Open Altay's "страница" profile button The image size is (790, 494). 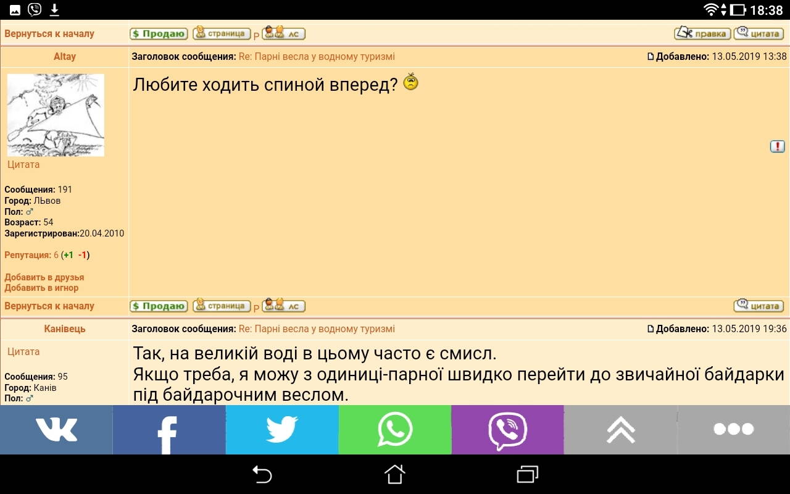tap(222, 306)
